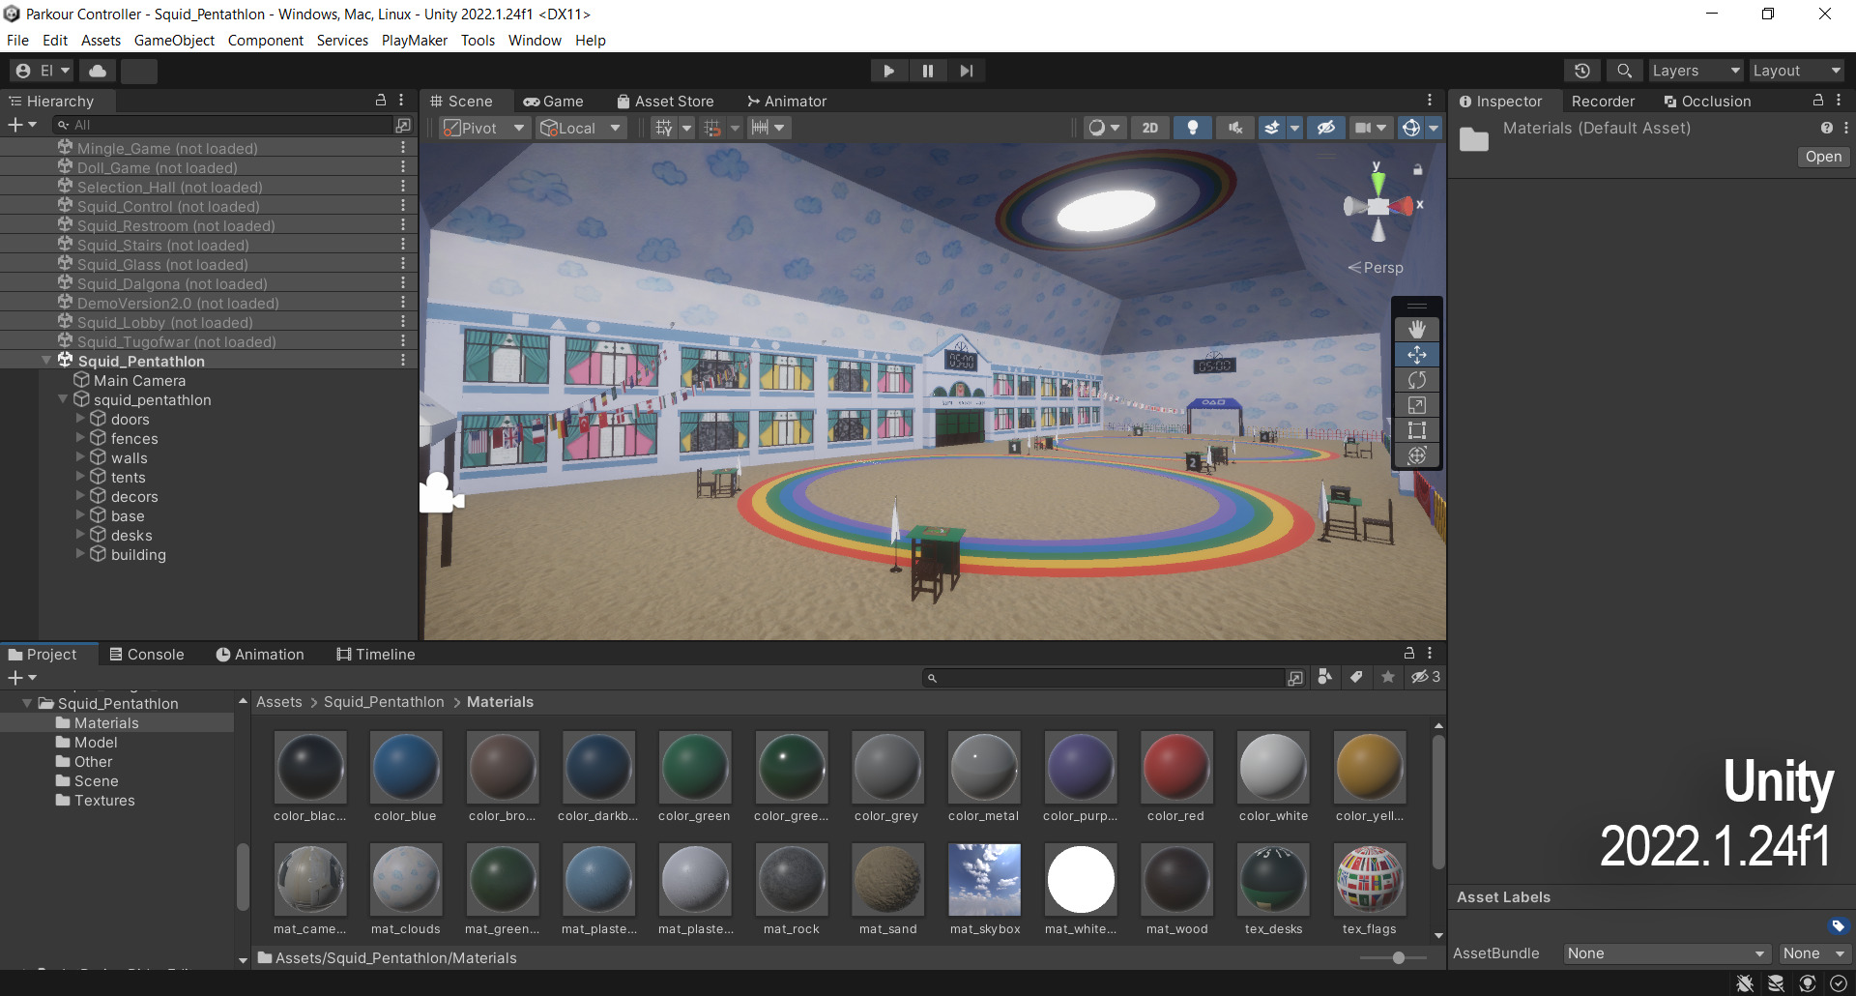This screenshot has width=1856, height=996.
Task: Click the Play button
Action: [888, 71]
